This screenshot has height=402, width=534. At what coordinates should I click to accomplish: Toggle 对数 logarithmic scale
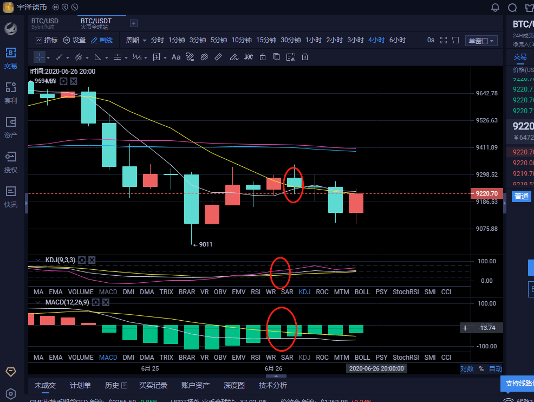(467, 368)
